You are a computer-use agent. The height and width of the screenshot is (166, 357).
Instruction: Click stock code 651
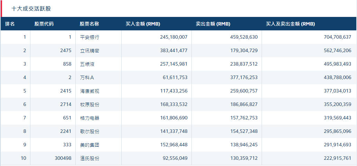point(67,118)
